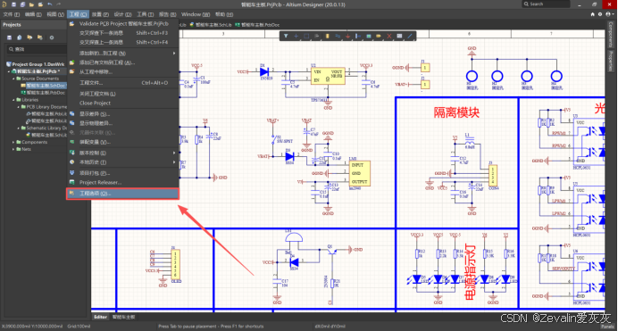Choose Validate PCB Project from the menu

(x=123, y=23)
